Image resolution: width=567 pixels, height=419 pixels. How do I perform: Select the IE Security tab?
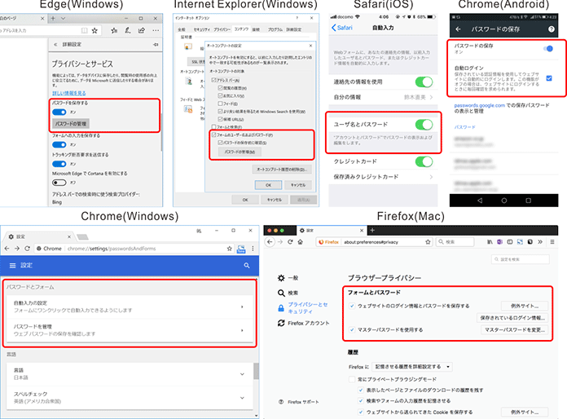point(202,29)
